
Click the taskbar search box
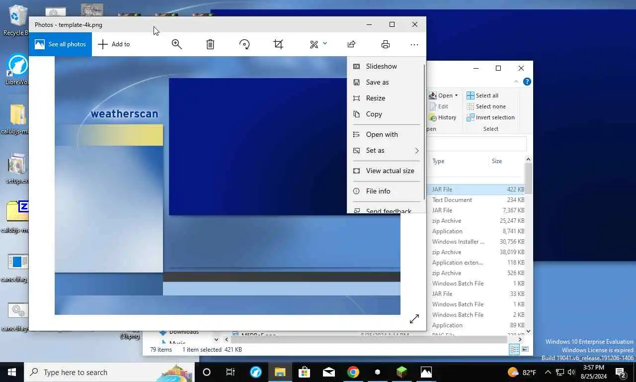109,372
